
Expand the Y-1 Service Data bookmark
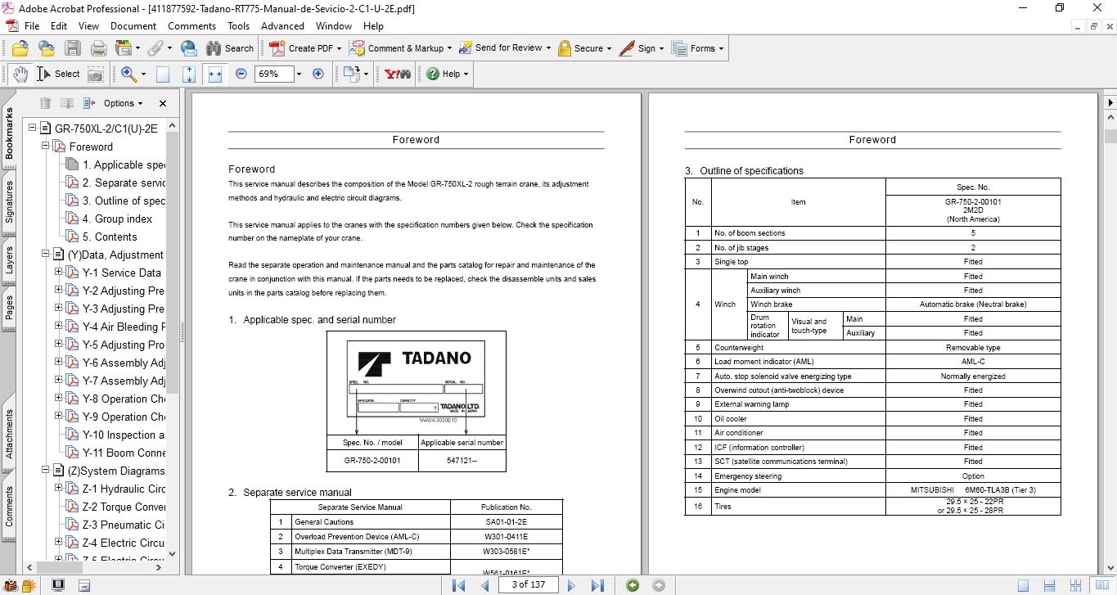click(x=59, y=273)
